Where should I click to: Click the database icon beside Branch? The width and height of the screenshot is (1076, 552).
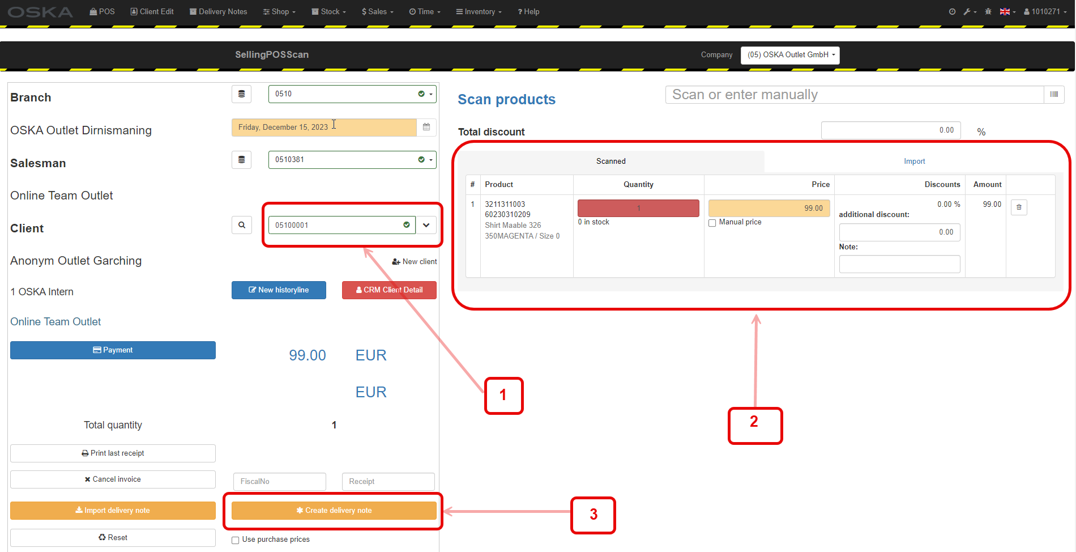point(241,94)
